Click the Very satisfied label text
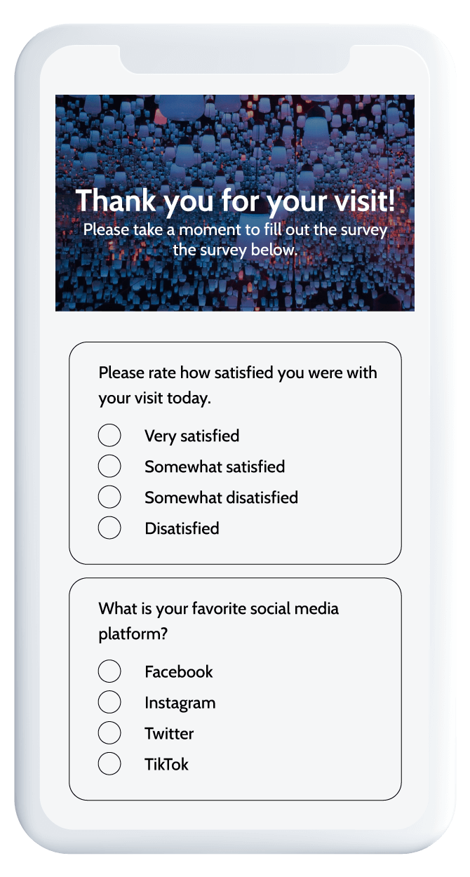 (x=190, y=436)
